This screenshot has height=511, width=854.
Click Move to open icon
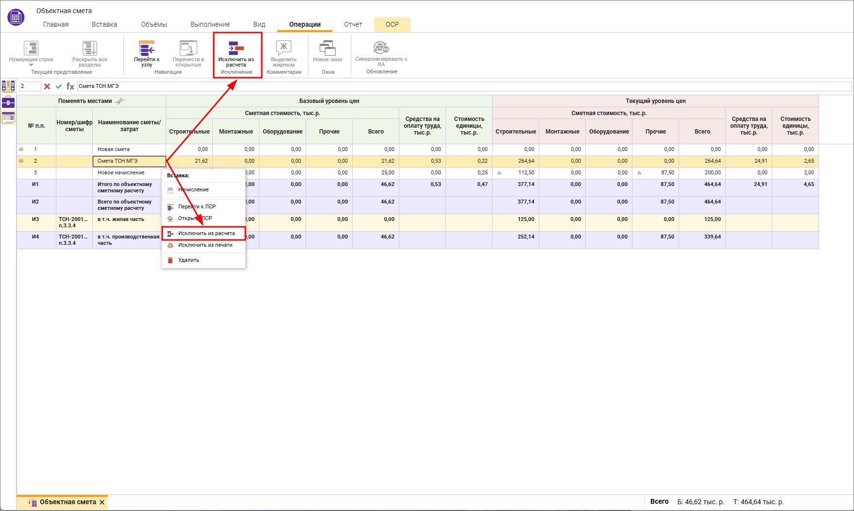pos(188,49)
